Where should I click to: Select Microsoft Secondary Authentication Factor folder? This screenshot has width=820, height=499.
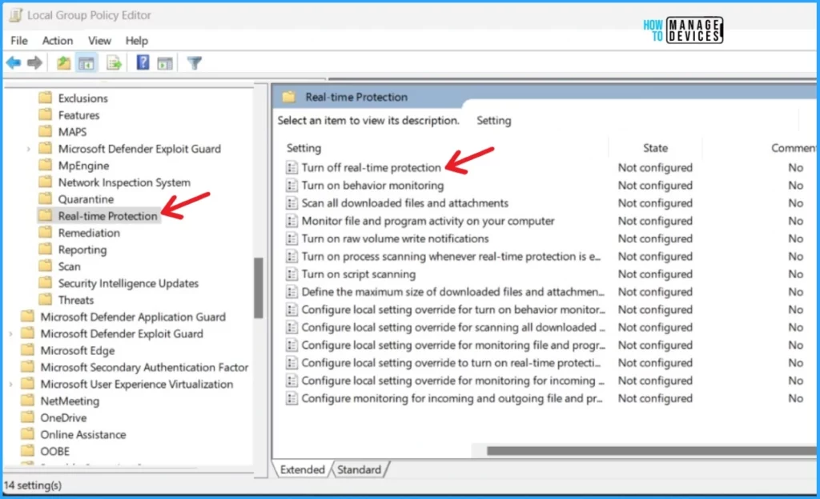click(144, 367)
